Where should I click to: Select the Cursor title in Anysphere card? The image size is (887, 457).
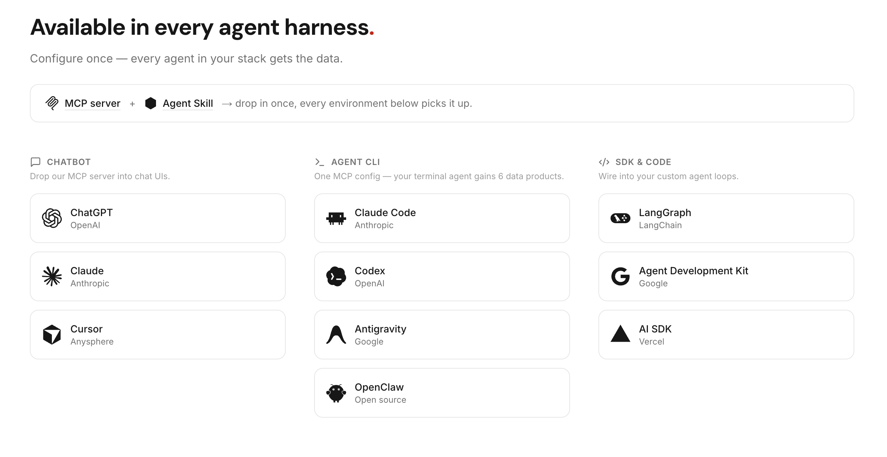click(87, 329)
